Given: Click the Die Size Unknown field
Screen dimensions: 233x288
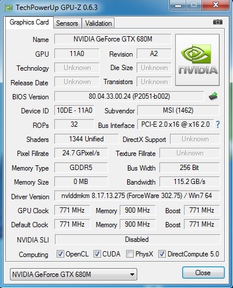Looking at the screenshot, I should [x=154, y=68].
